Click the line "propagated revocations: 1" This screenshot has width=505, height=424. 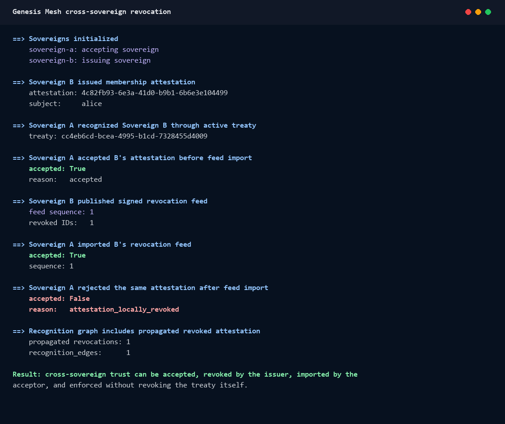(79, 342)
